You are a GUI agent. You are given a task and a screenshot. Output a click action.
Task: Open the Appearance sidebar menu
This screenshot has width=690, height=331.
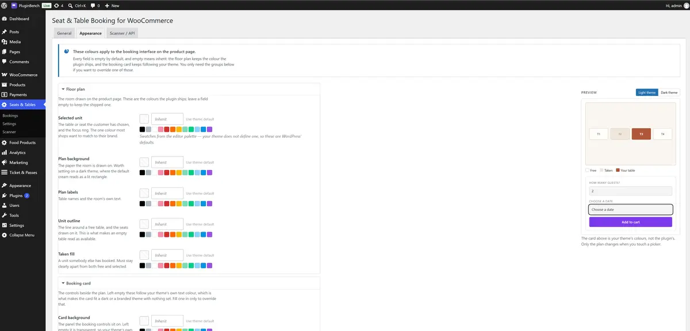point(23,186)
